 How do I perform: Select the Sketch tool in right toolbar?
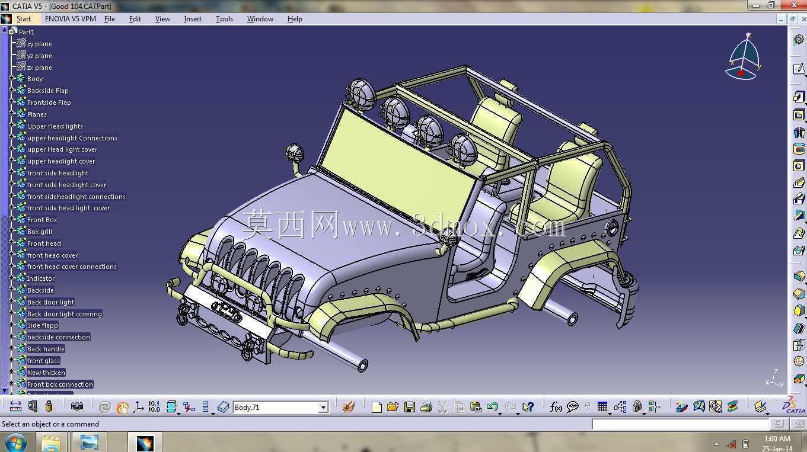click(x=799, y=69)
